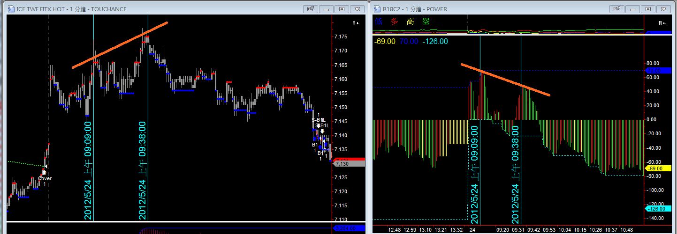Select the 09:38:00 vertical marker in TOUCHANCE chart

pyautogui.click(x=148, y=117)
